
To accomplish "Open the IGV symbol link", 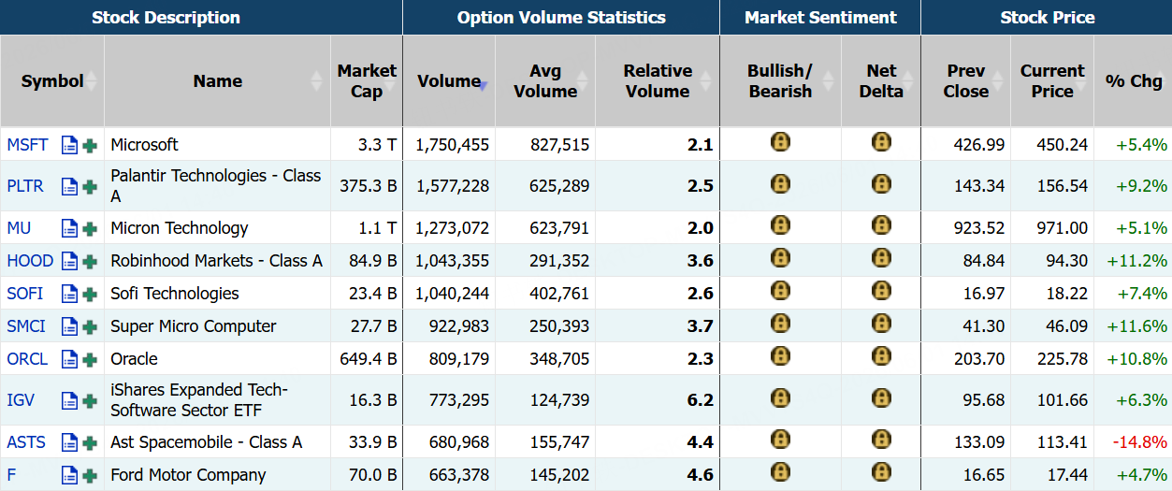I will click(x=21, y=400).
